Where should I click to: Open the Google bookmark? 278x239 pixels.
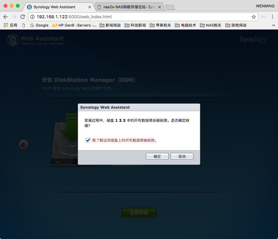[x=39, y=25]
